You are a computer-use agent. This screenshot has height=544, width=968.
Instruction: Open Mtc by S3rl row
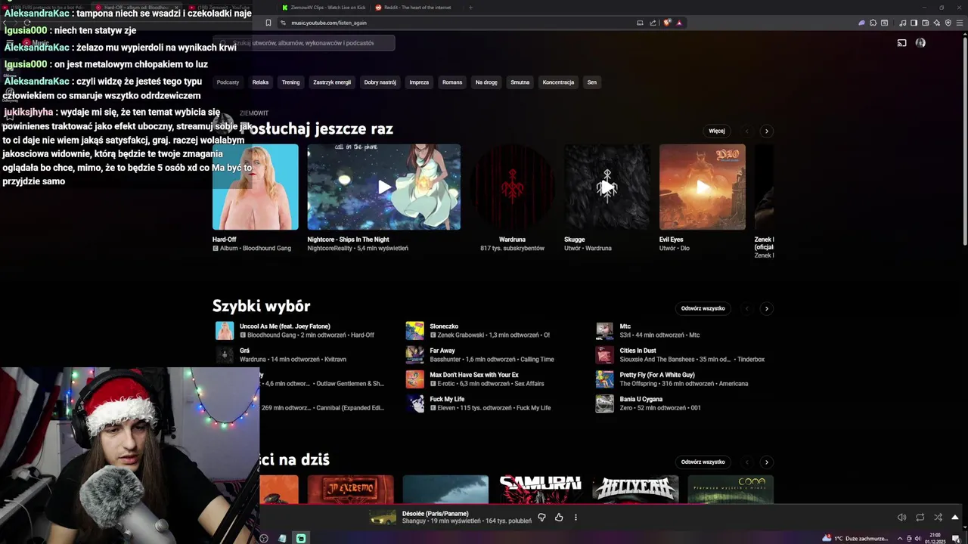point(684,330)
